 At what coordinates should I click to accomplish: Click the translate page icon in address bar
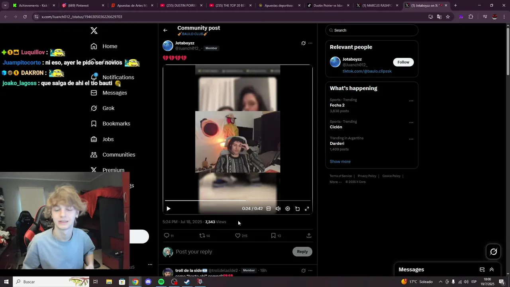[x=439, y=17]
